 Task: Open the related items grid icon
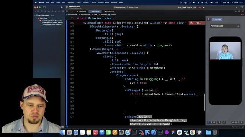coord(67,11)
